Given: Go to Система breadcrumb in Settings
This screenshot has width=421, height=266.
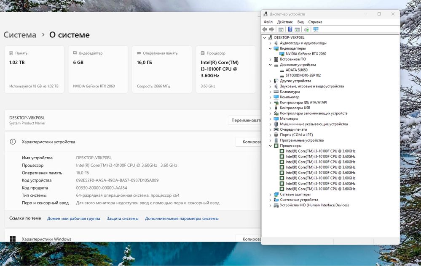Looking at the screenshot, I should coord(20,35).
